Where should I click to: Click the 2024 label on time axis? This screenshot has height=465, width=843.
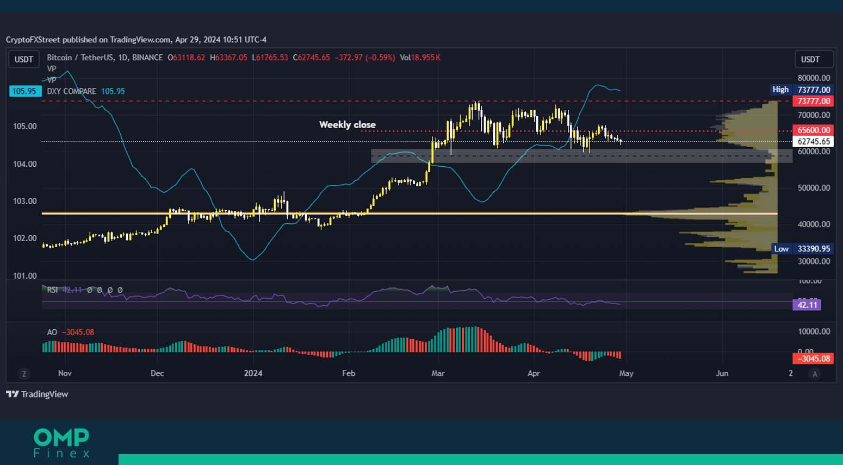253,373
